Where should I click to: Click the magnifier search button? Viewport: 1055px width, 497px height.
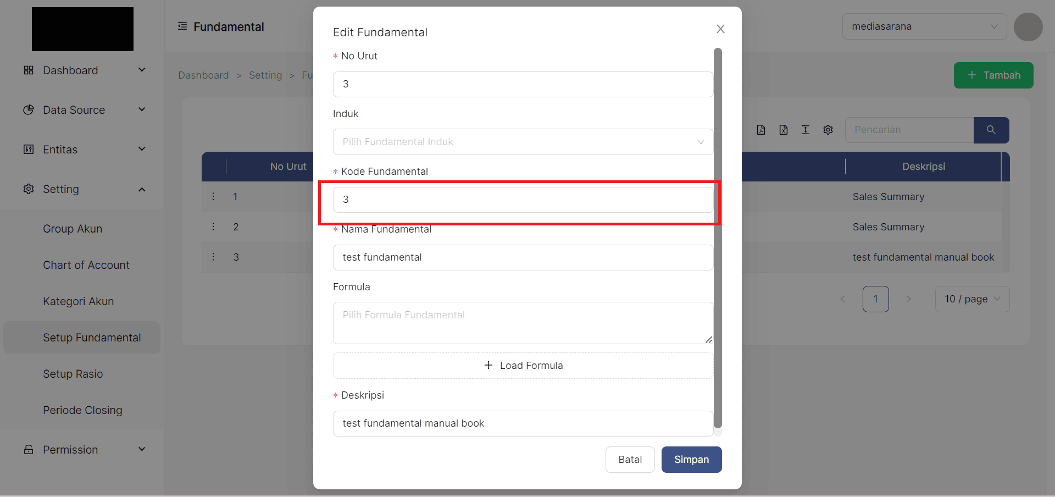pyautogui.click(x=991, y=130)
